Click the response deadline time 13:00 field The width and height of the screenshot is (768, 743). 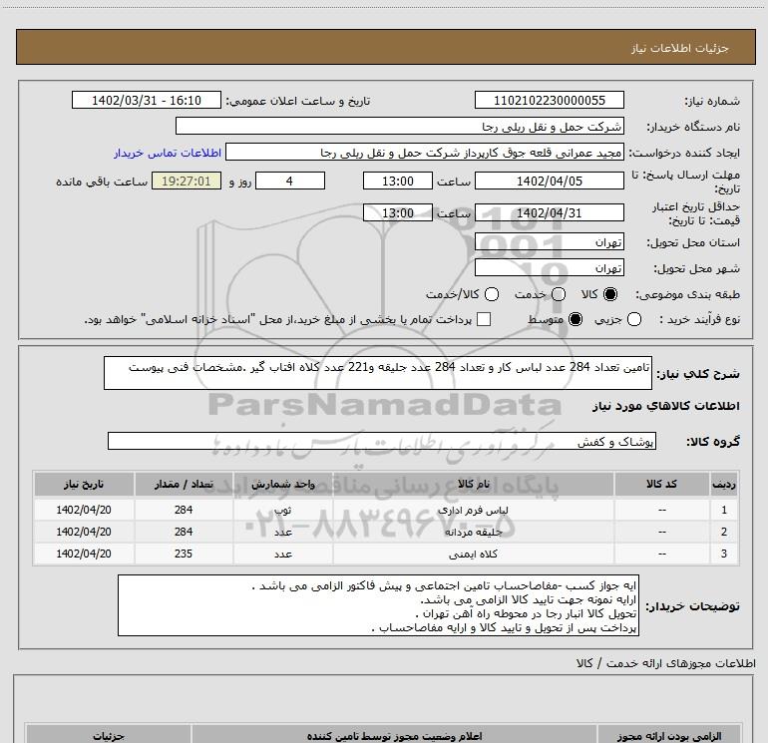pos(398,181)
